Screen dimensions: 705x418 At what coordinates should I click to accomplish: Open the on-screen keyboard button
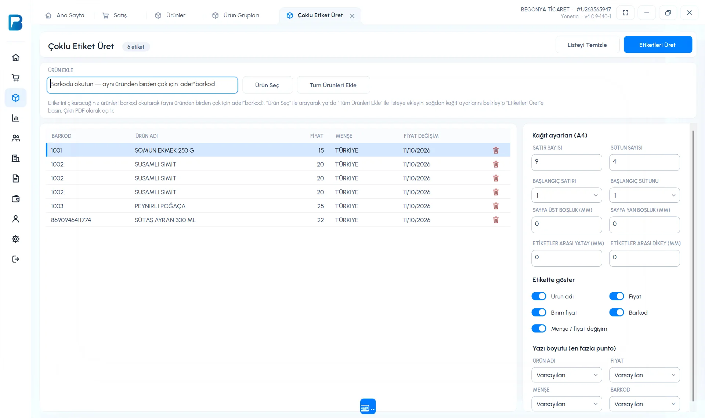tap(368, 406)
